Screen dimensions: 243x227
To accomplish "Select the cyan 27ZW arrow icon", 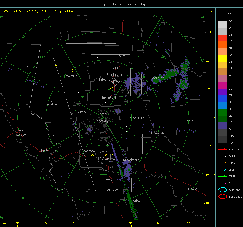I will (x=222, y=170).
